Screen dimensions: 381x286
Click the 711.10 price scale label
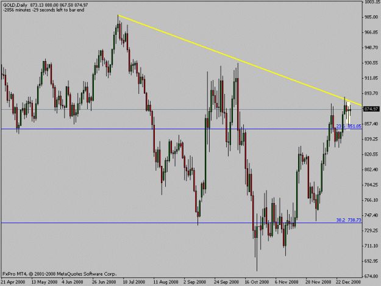(x=371, y=246)
